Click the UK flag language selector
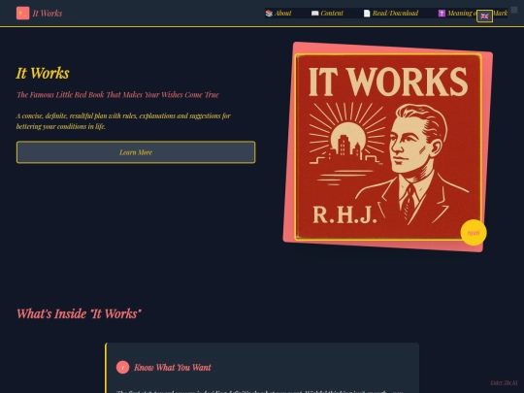The height and width of the screenshot is (393, 524). (x=484, y=16)
